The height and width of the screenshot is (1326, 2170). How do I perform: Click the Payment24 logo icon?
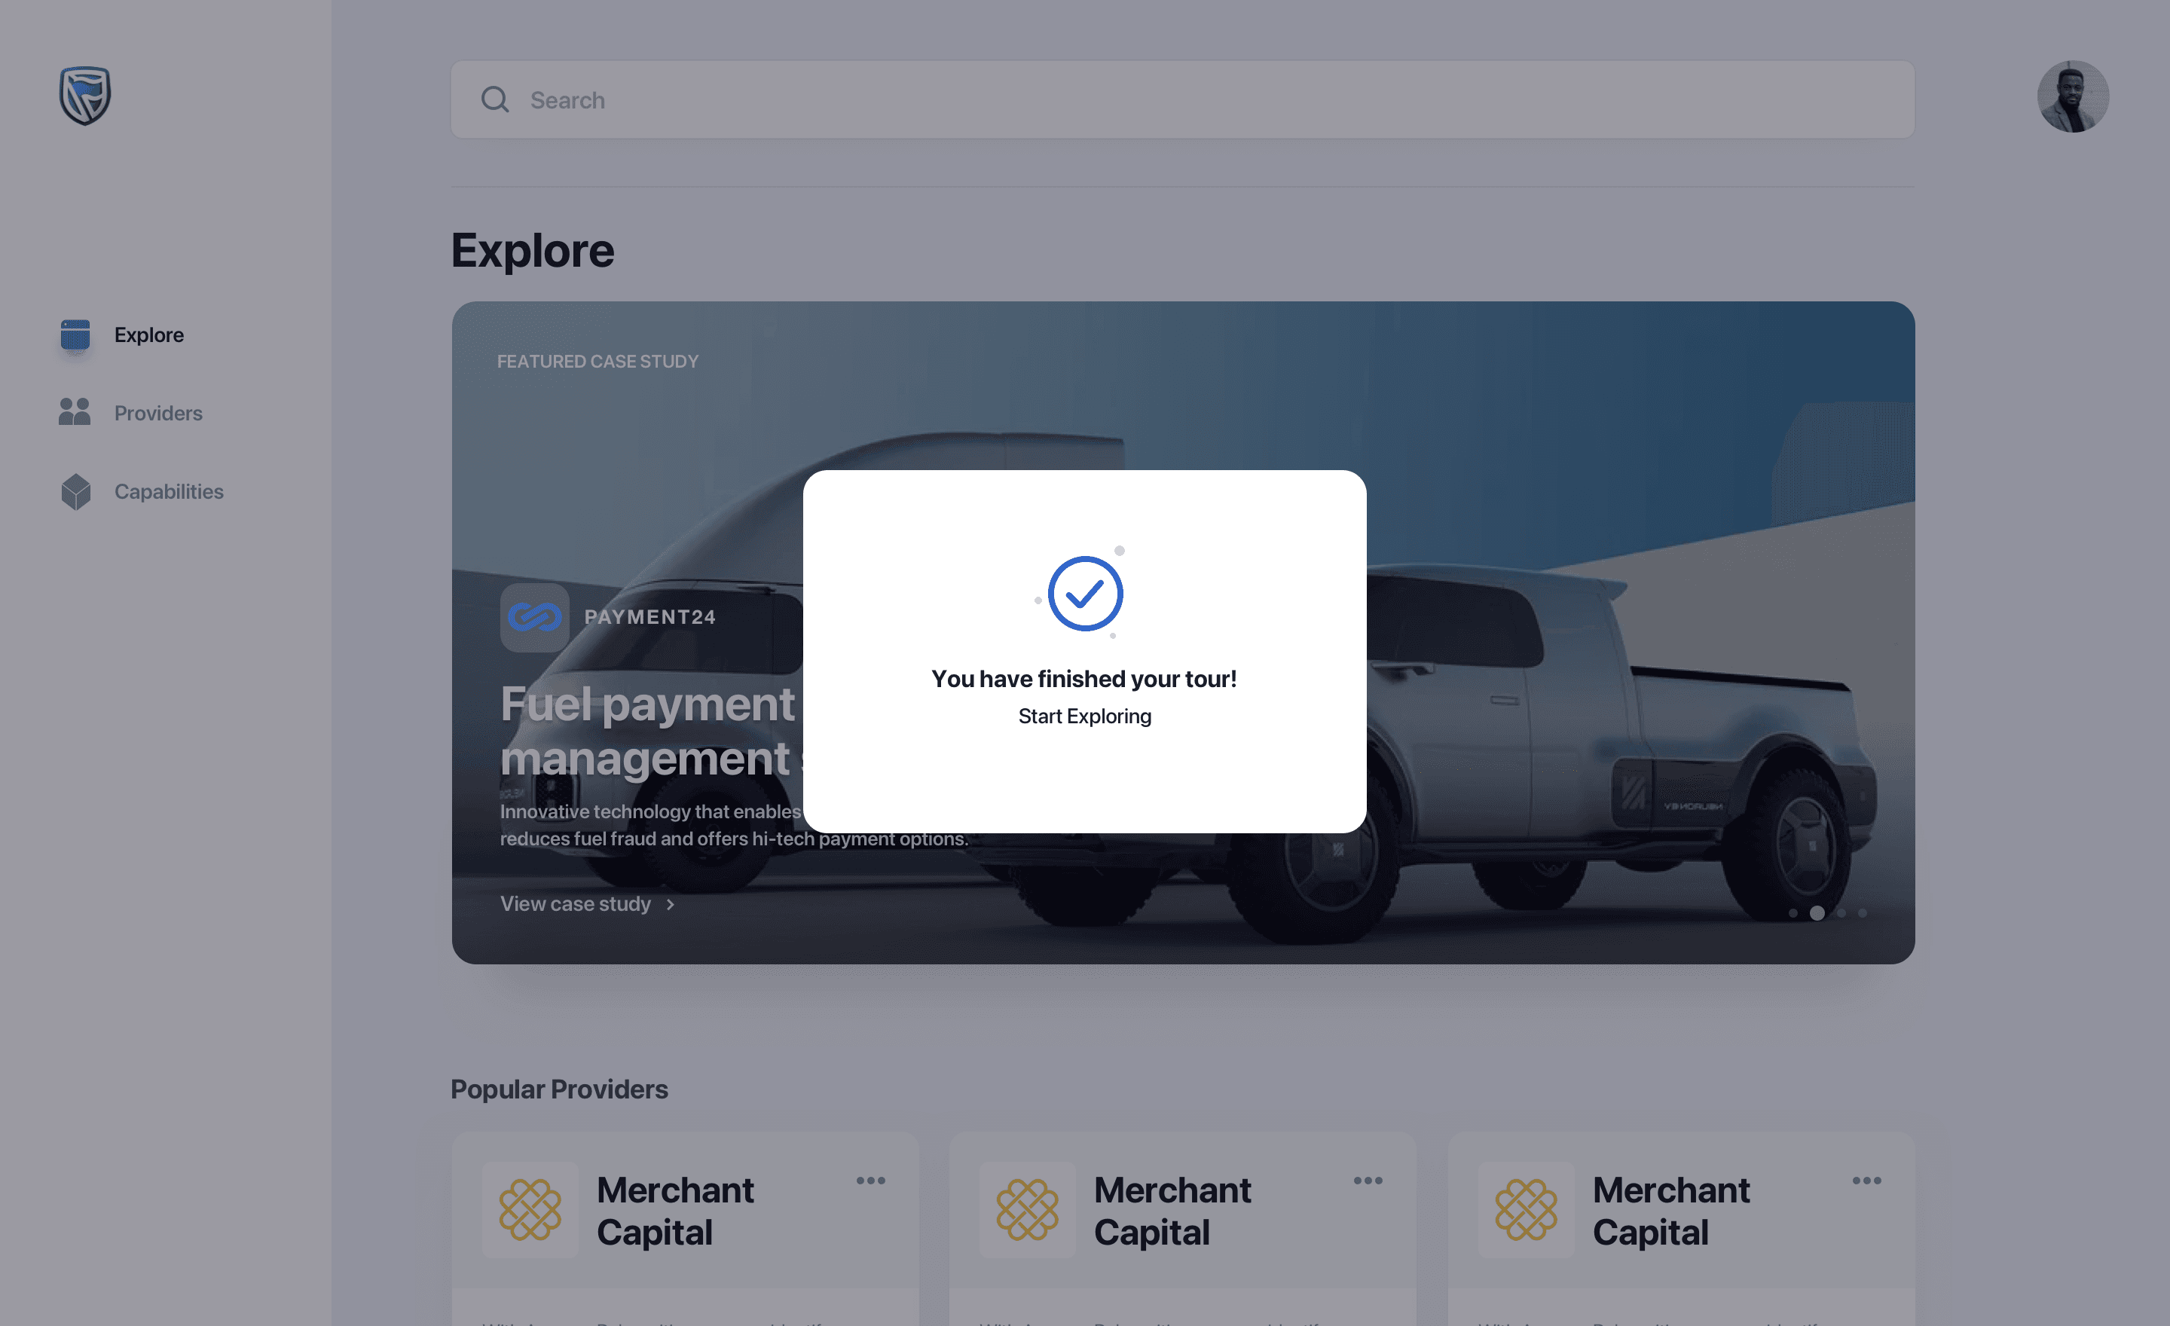pyautogui.click(x=534, y=617)
